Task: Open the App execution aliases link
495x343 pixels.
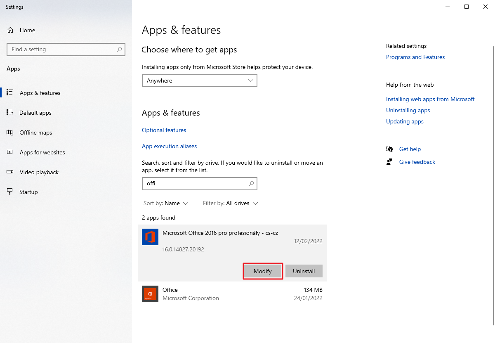Action: click(x=169, y=146)
